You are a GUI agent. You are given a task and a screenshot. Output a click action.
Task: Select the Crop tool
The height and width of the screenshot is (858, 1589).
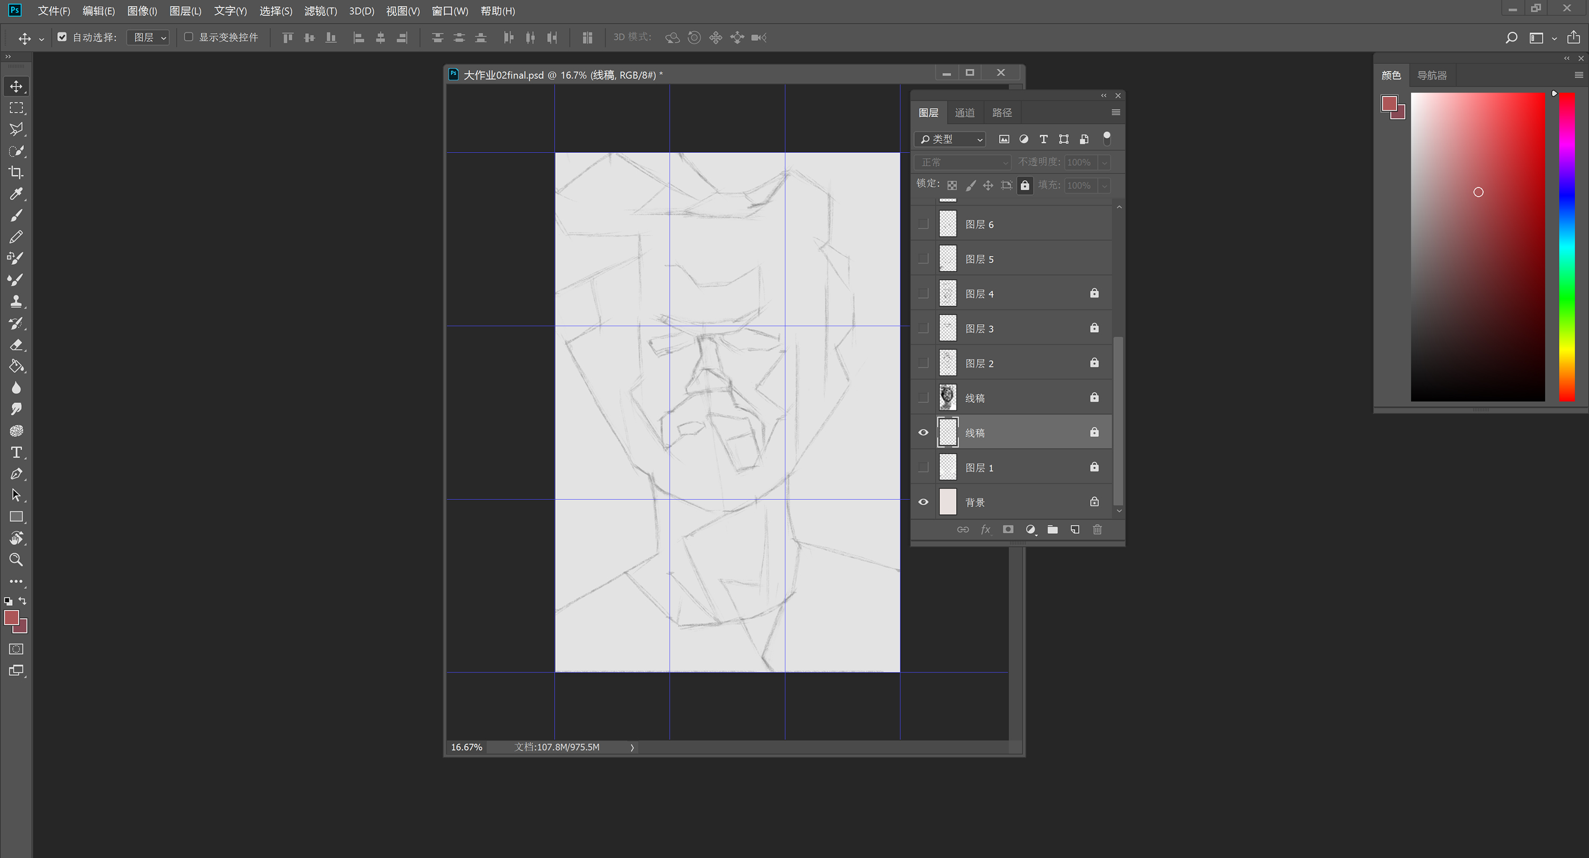[16, 172]
